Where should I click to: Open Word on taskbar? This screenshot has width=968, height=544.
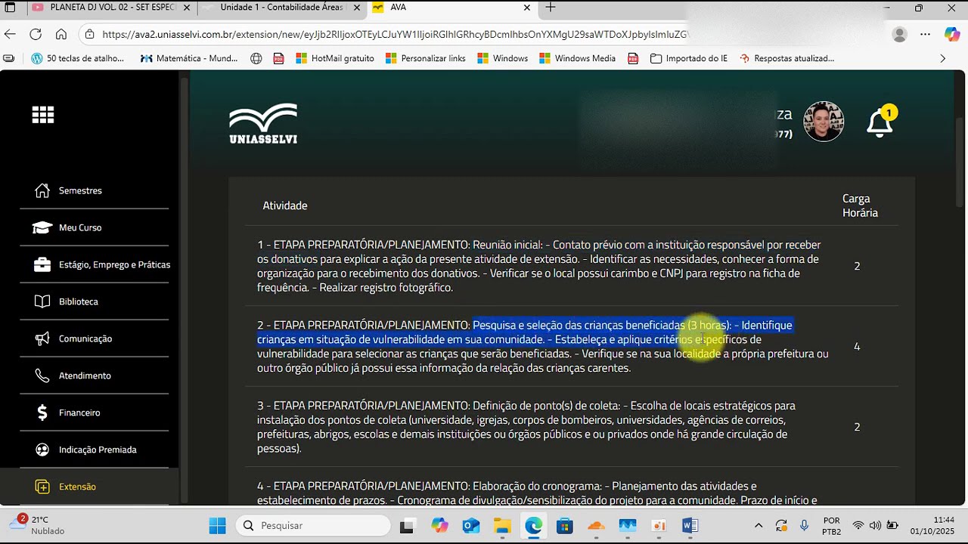tap(690, 525)
